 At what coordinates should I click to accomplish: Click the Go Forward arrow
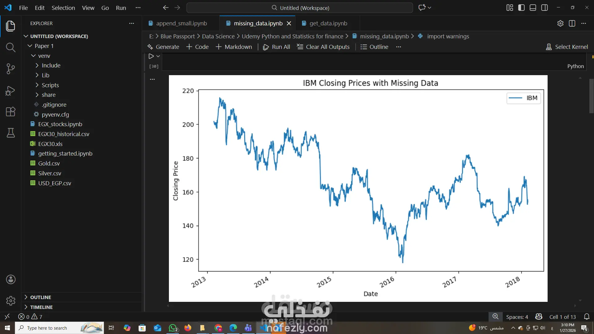177,8
